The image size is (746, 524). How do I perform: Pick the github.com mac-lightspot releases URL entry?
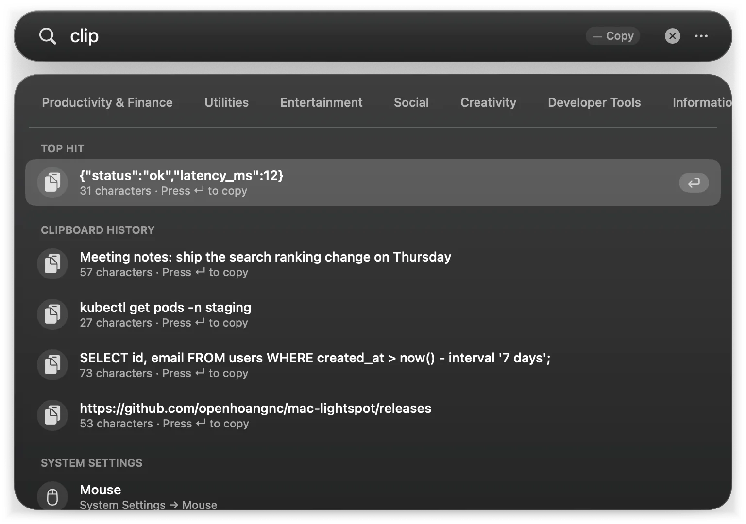[373, 415]
